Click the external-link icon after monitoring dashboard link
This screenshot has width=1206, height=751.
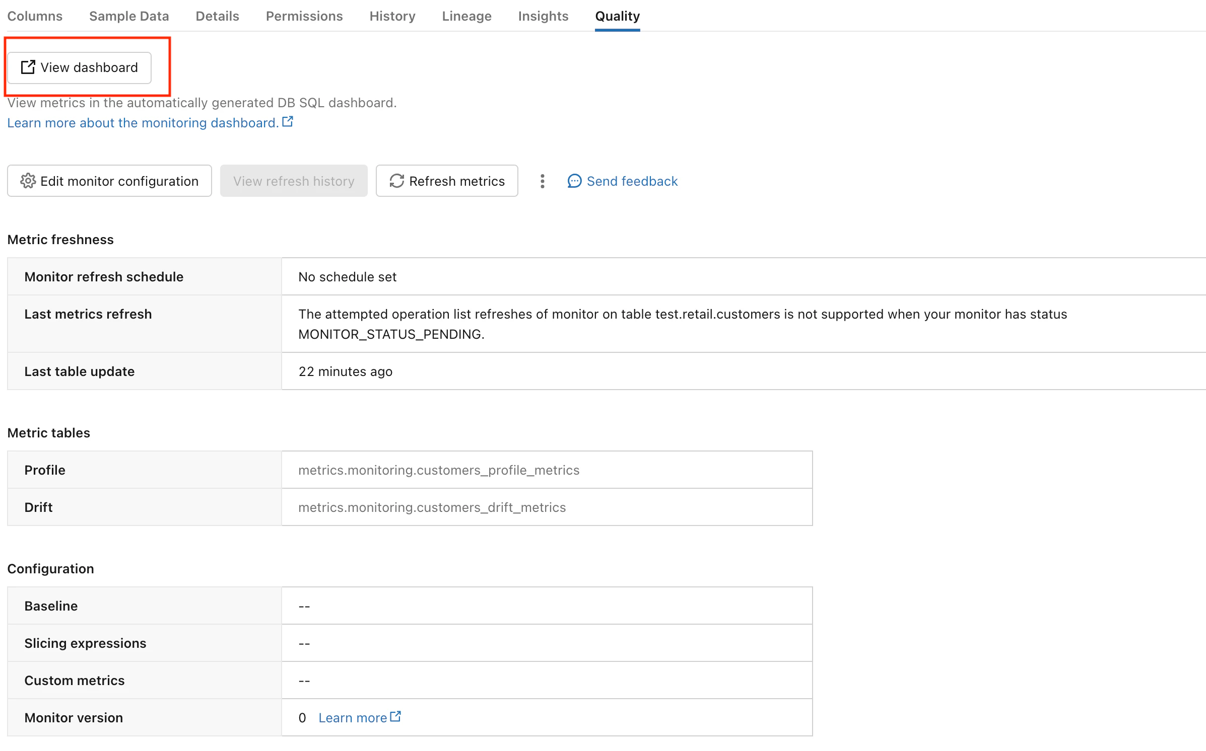click(x=288, y=122)
